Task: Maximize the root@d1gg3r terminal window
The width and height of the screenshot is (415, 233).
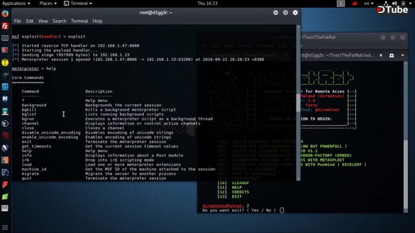Action: (285, 12)
